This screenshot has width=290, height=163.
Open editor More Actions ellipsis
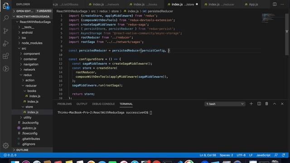282,4
